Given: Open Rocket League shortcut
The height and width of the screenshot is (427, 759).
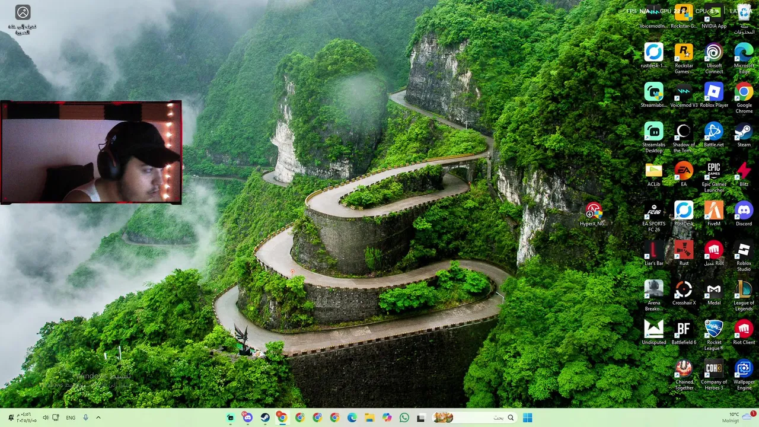Looking at the screenshot, I should [714, 336].
